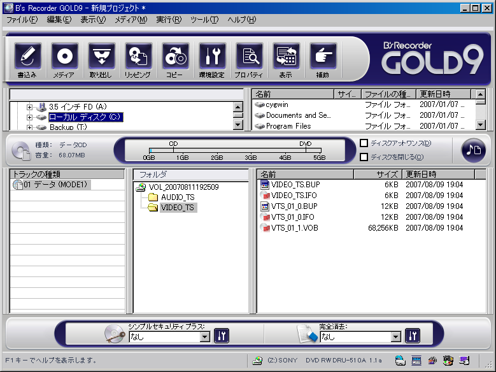This screenshot has width=496, height=372.
Task: Open the ツール(T) menu
Action: click(204, 20)
